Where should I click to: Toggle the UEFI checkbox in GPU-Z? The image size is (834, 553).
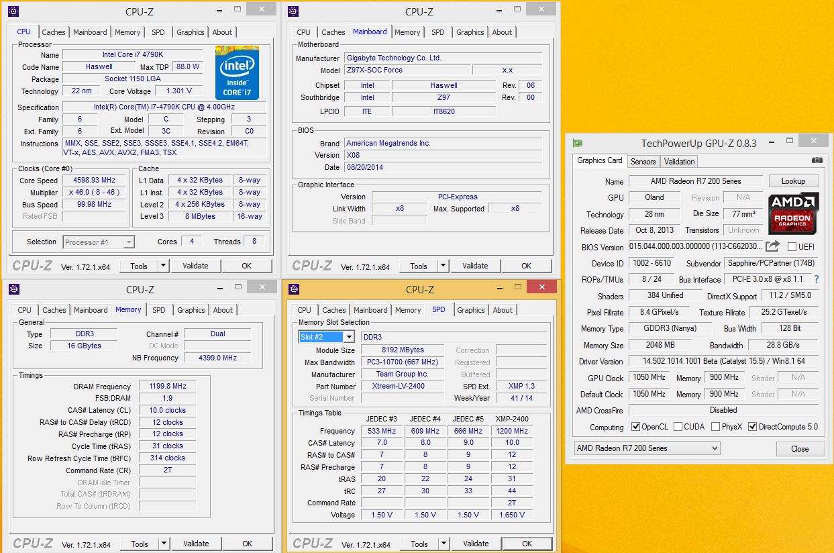tap(792, 247)
